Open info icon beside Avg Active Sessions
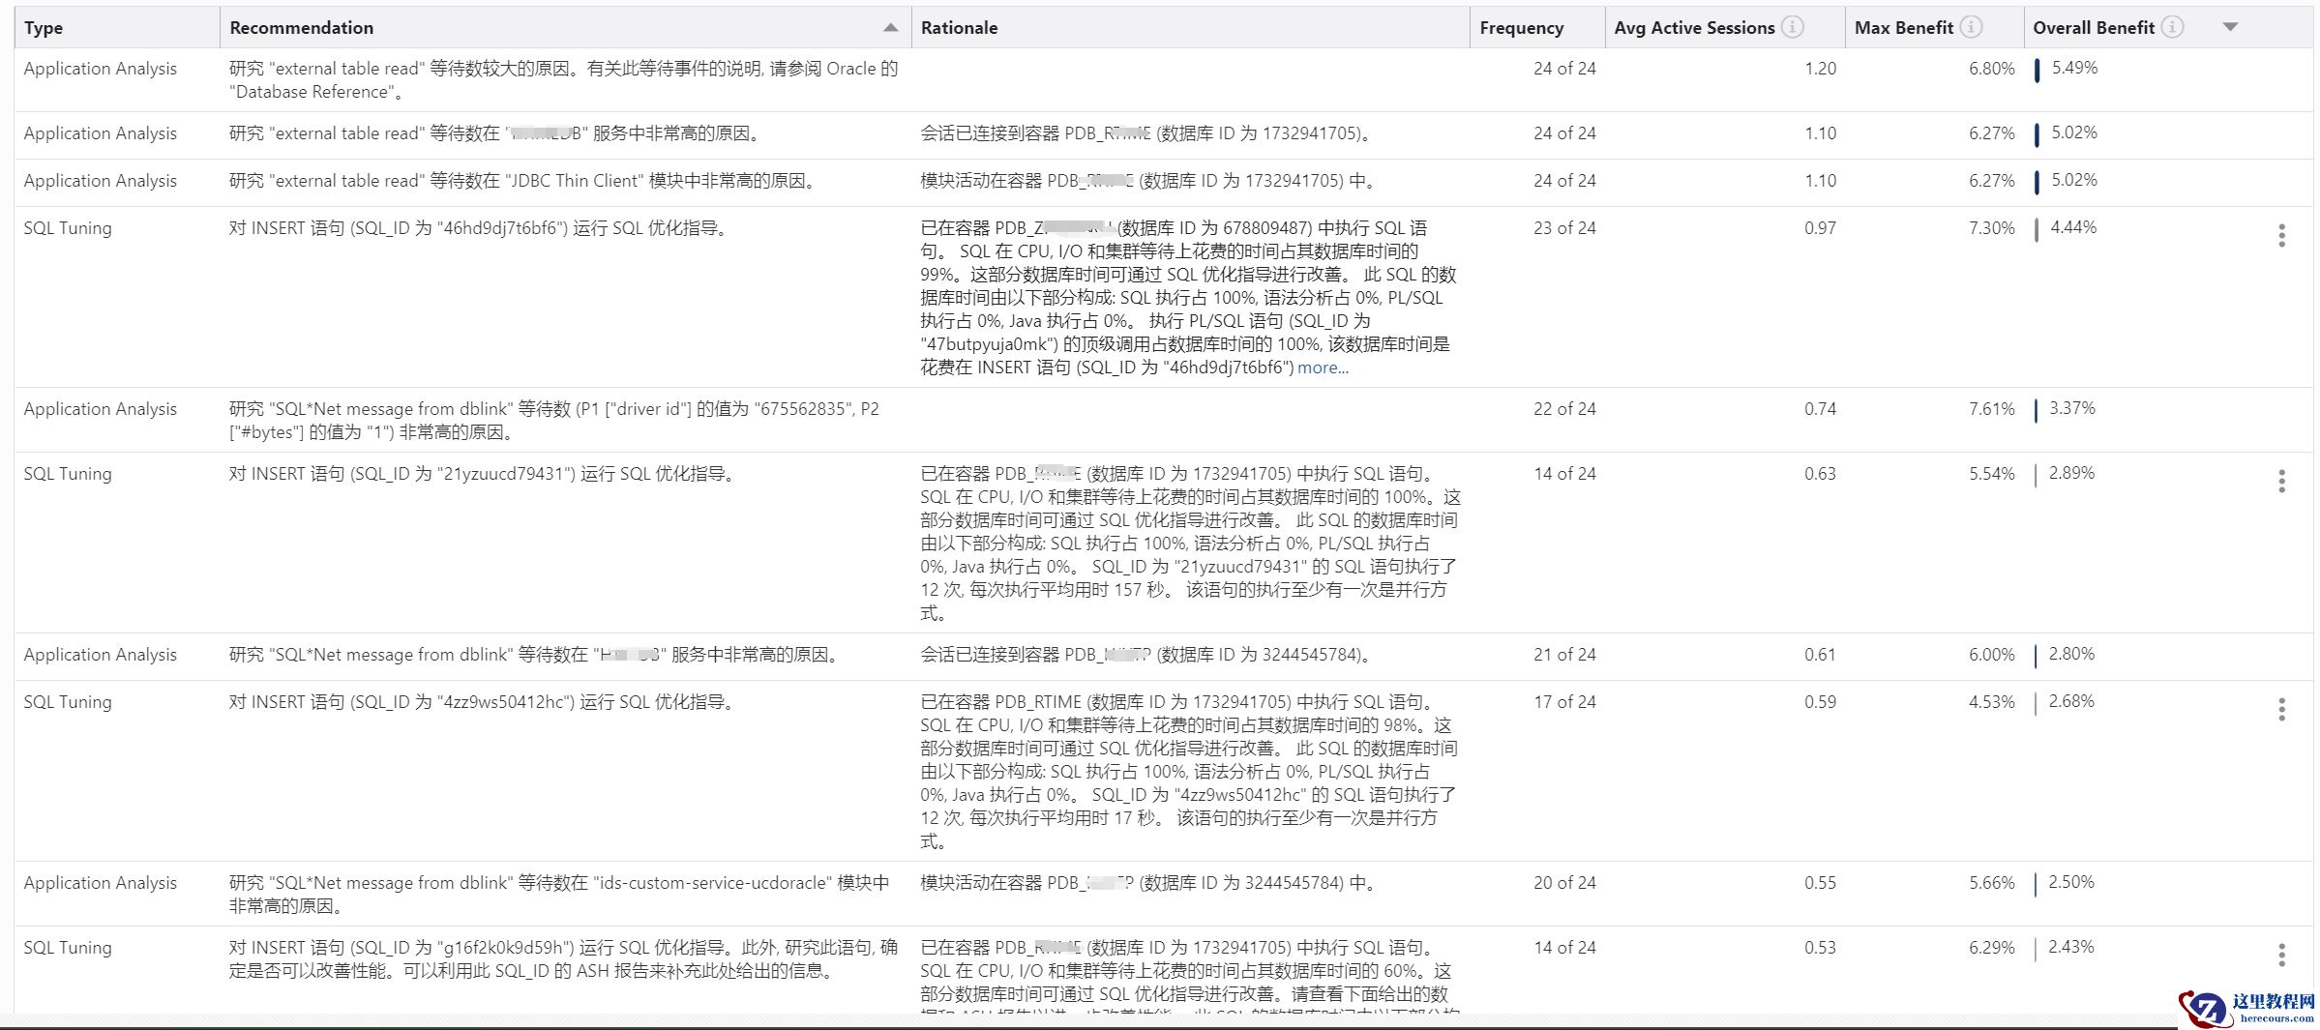This screenshot has height=1030, width=2320. [1792, 27]
